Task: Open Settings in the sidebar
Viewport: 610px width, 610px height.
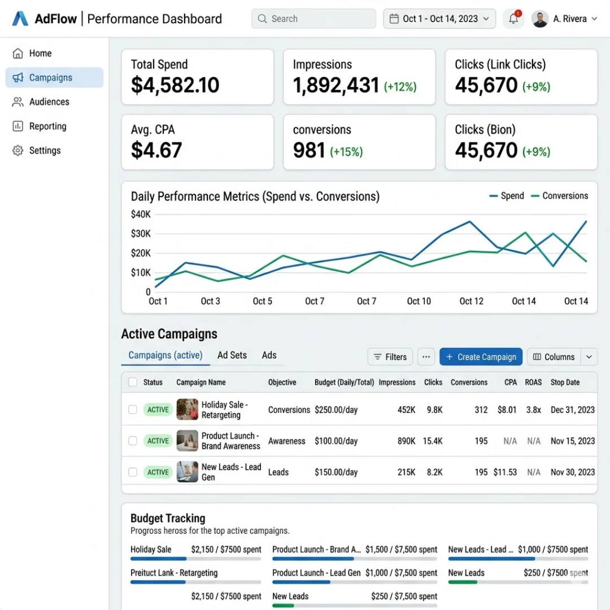Action: coord(54,151)
